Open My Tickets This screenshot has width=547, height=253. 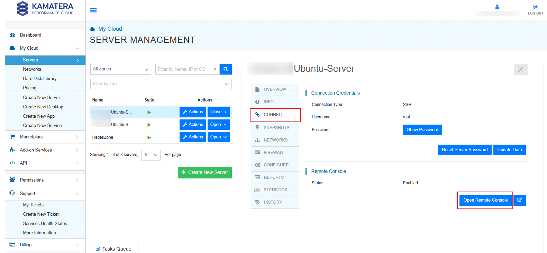(x=33, y=205)
